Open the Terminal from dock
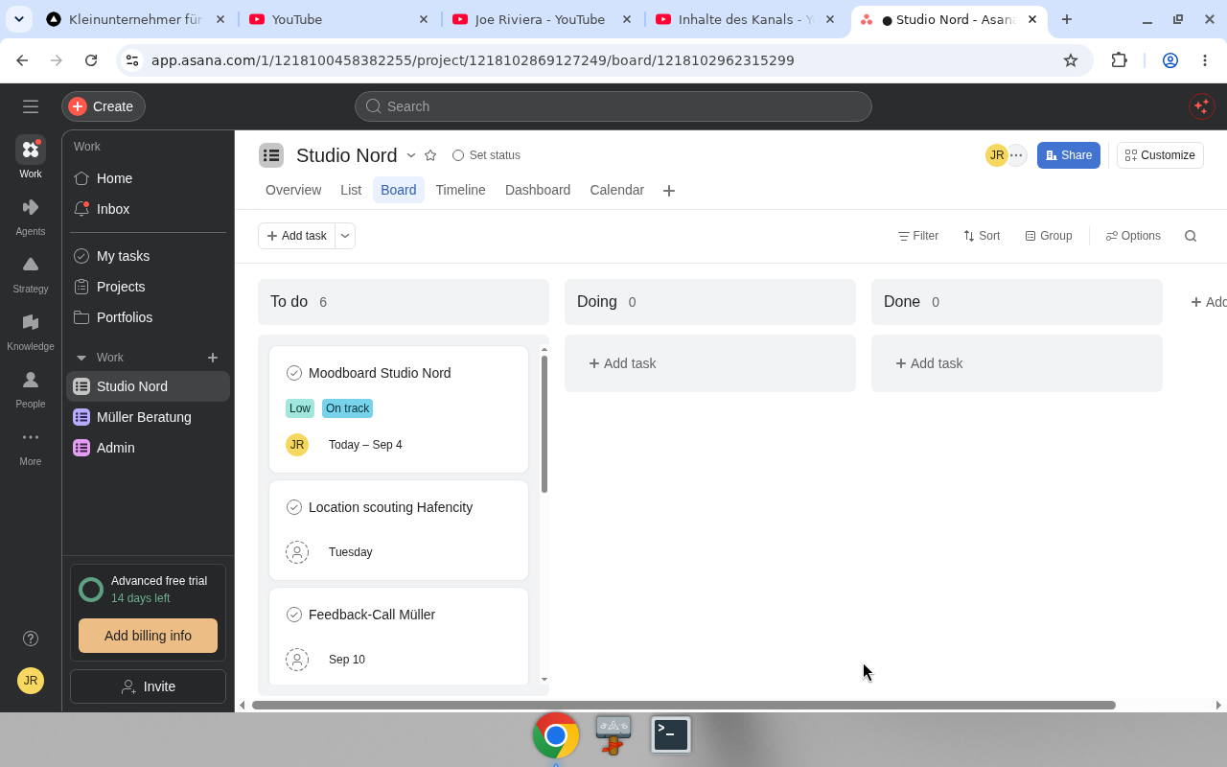 click(671, 734)
